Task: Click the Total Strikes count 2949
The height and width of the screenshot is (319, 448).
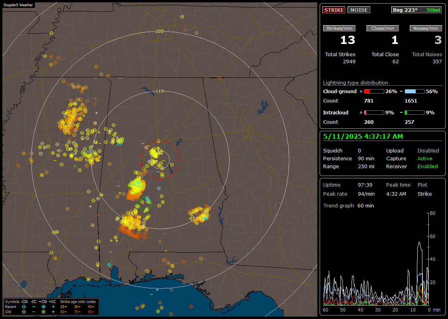Action: (x=349, y=62)
